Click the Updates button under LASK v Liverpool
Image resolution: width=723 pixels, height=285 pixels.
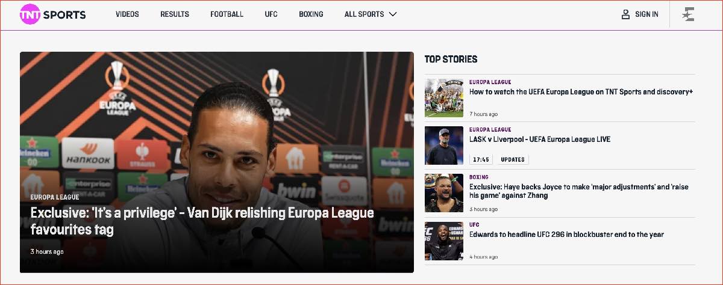(x=513, y=159)
